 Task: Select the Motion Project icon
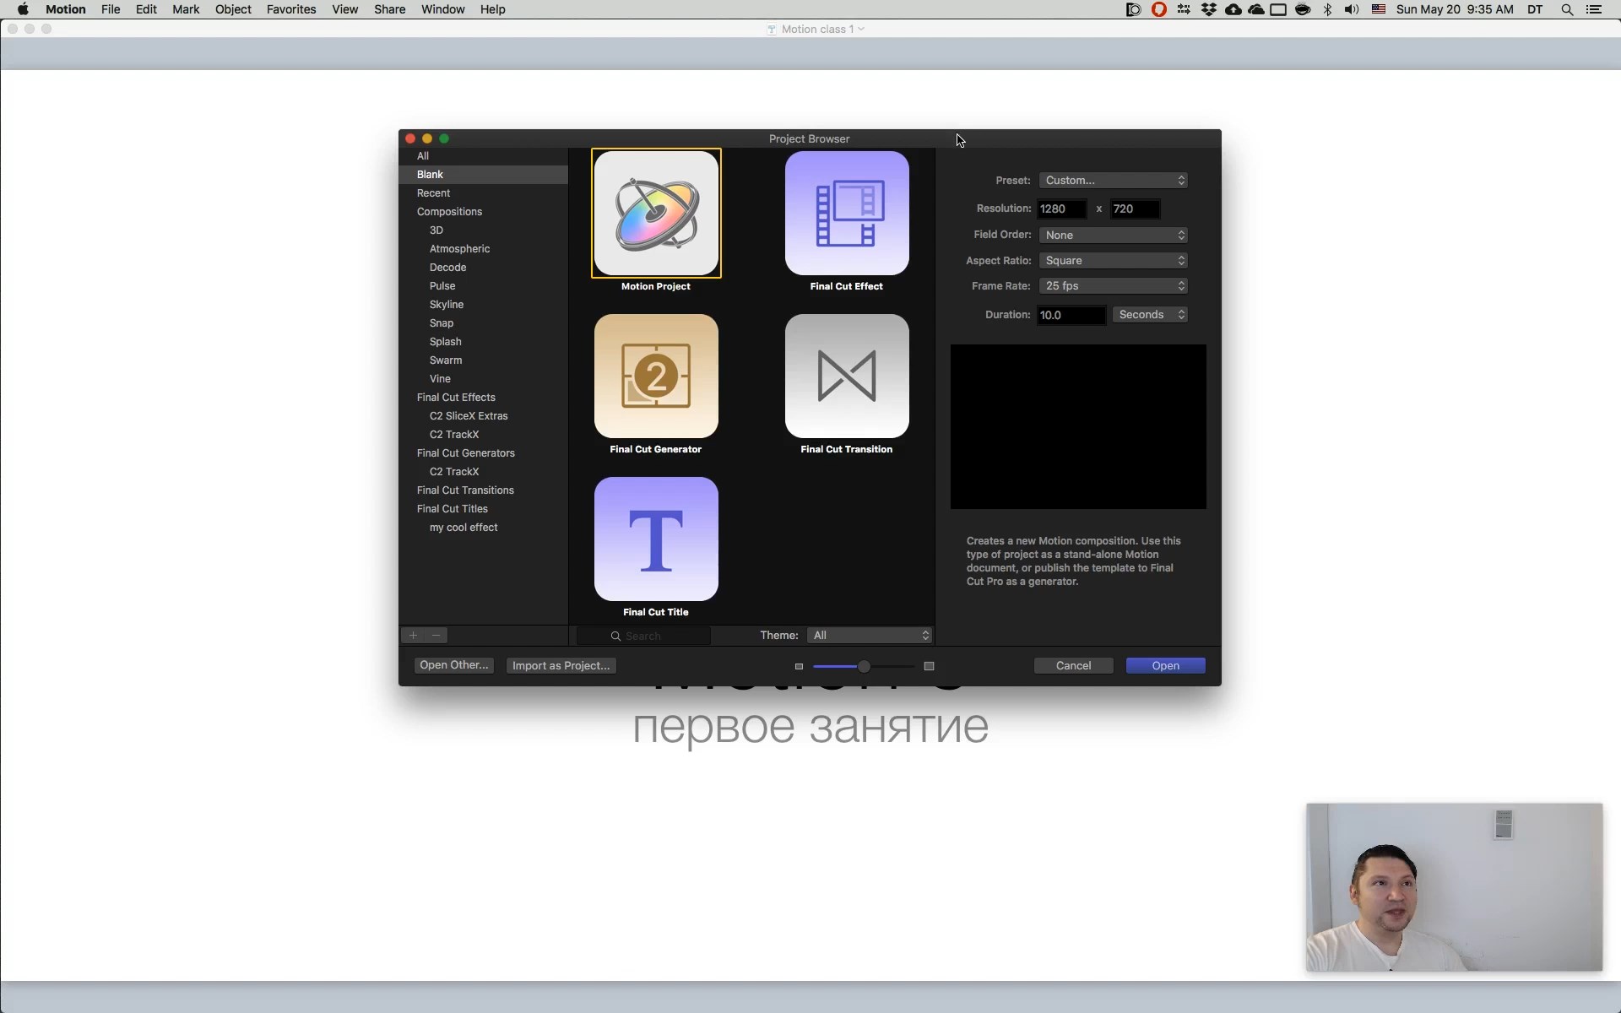coord(656,213)
